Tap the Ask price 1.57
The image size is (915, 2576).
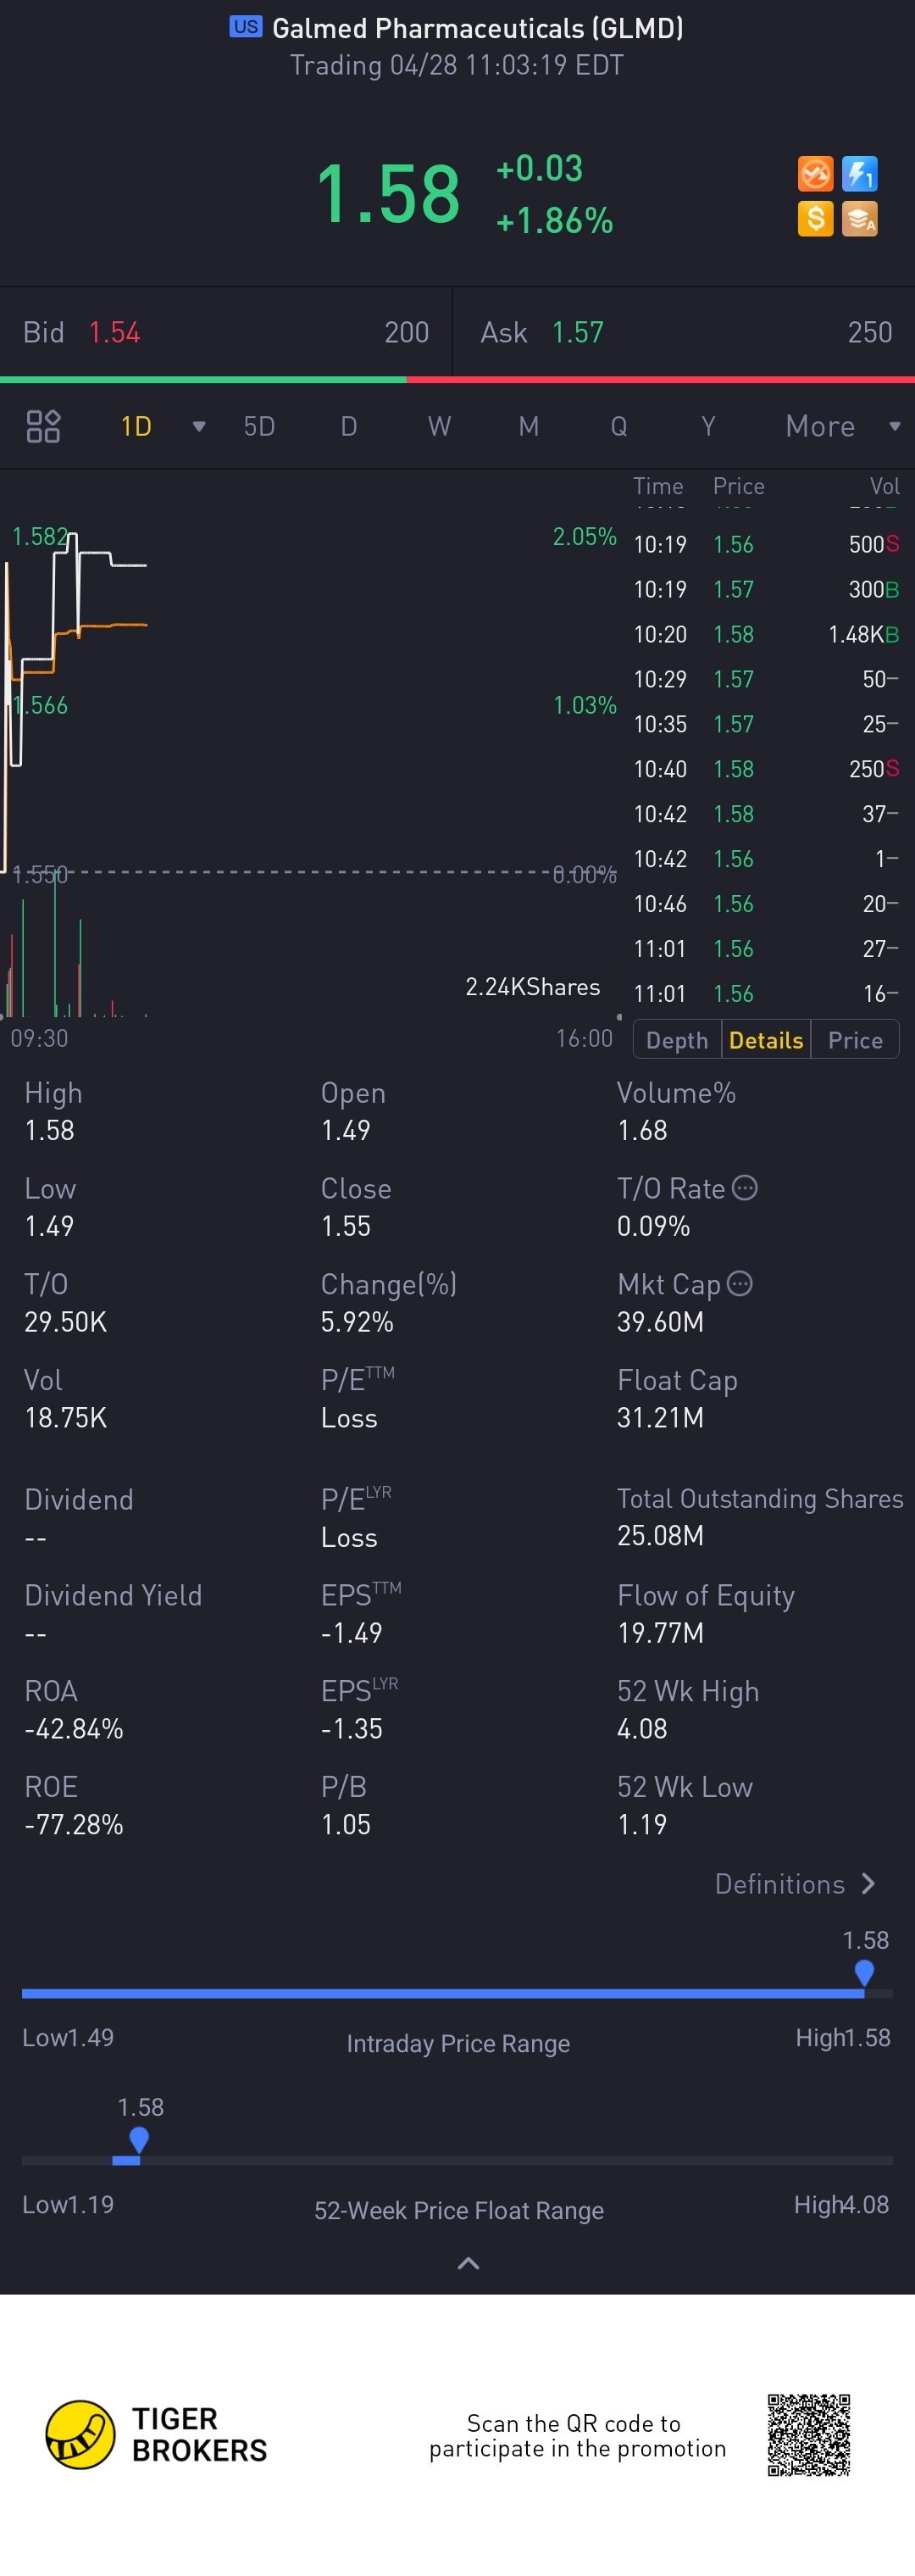coord(578,333)
